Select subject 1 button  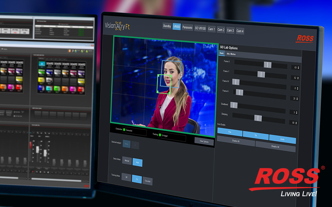click(135, 145)
